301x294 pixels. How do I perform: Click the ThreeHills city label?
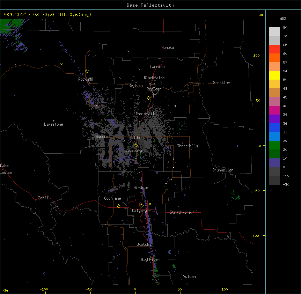click(188, 146)
